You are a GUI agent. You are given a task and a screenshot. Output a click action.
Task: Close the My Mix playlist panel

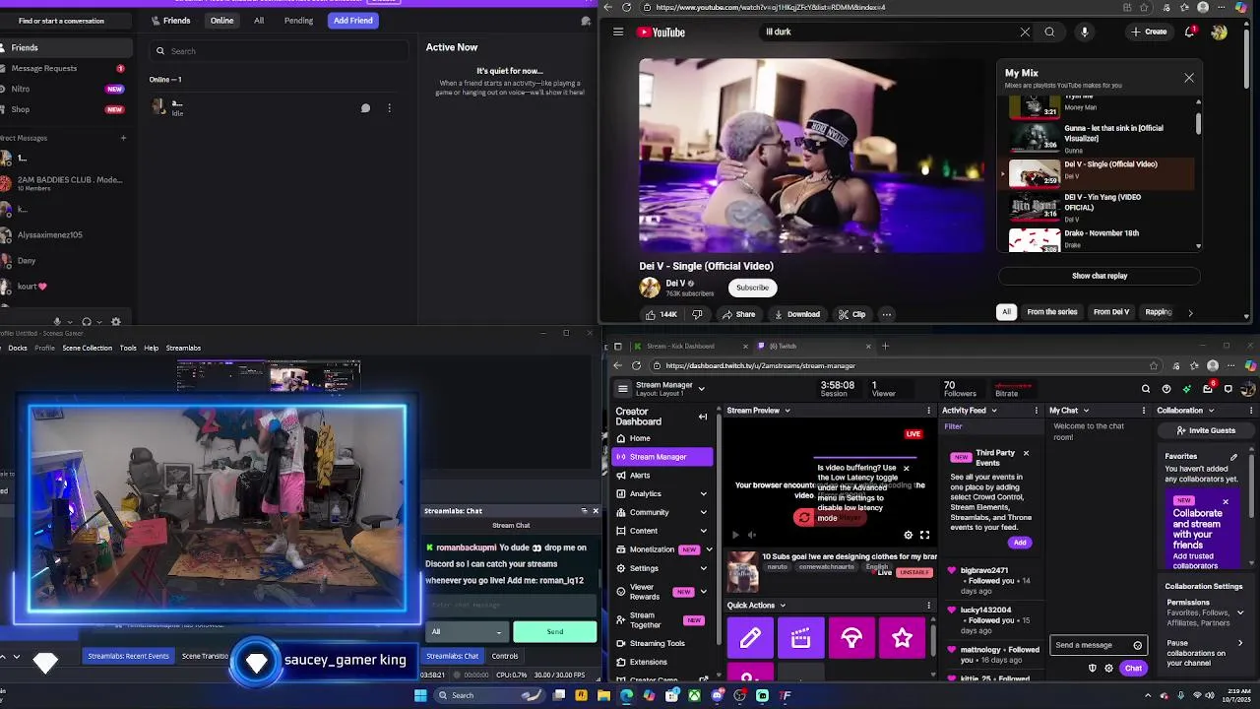[x=1189, y=77]
